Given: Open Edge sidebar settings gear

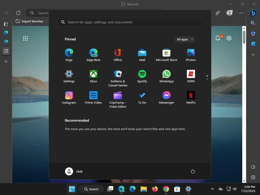Looking at the screenshot, I should tap(253, 177).
